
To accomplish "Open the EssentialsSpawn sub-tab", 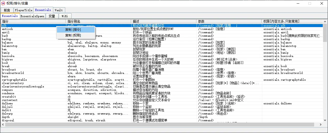I will click(32, 16).
